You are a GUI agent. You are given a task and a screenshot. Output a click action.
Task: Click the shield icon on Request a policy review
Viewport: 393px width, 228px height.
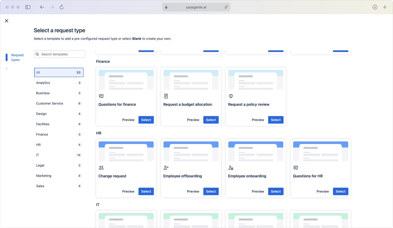[x=231, y=96]
